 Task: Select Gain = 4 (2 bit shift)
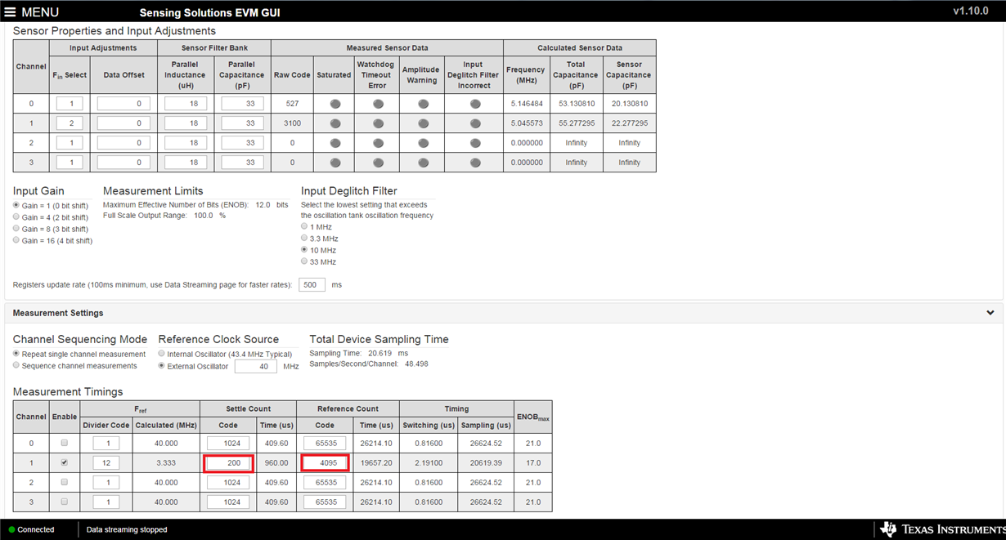[17, 217]
